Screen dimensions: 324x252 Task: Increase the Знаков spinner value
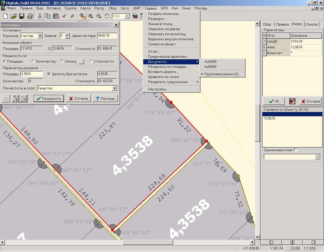pos(67,34)
